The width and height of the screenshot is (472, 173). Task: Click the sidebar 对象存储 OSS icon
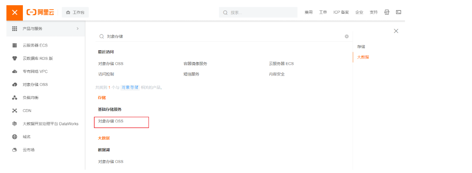pyautogui.click(x=14, y=85)
